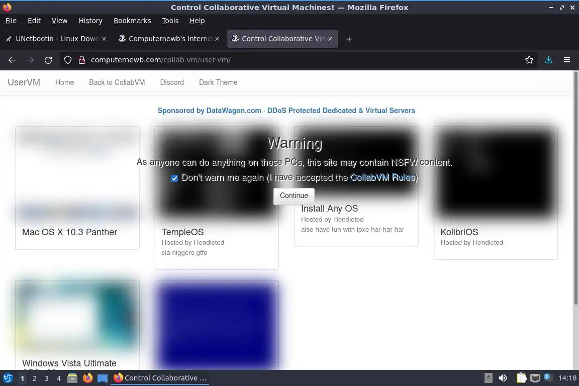Open the tracking protection shield icon
This screenshot has height=386, width=579.
pyautogui.click(x=67, y=60)
